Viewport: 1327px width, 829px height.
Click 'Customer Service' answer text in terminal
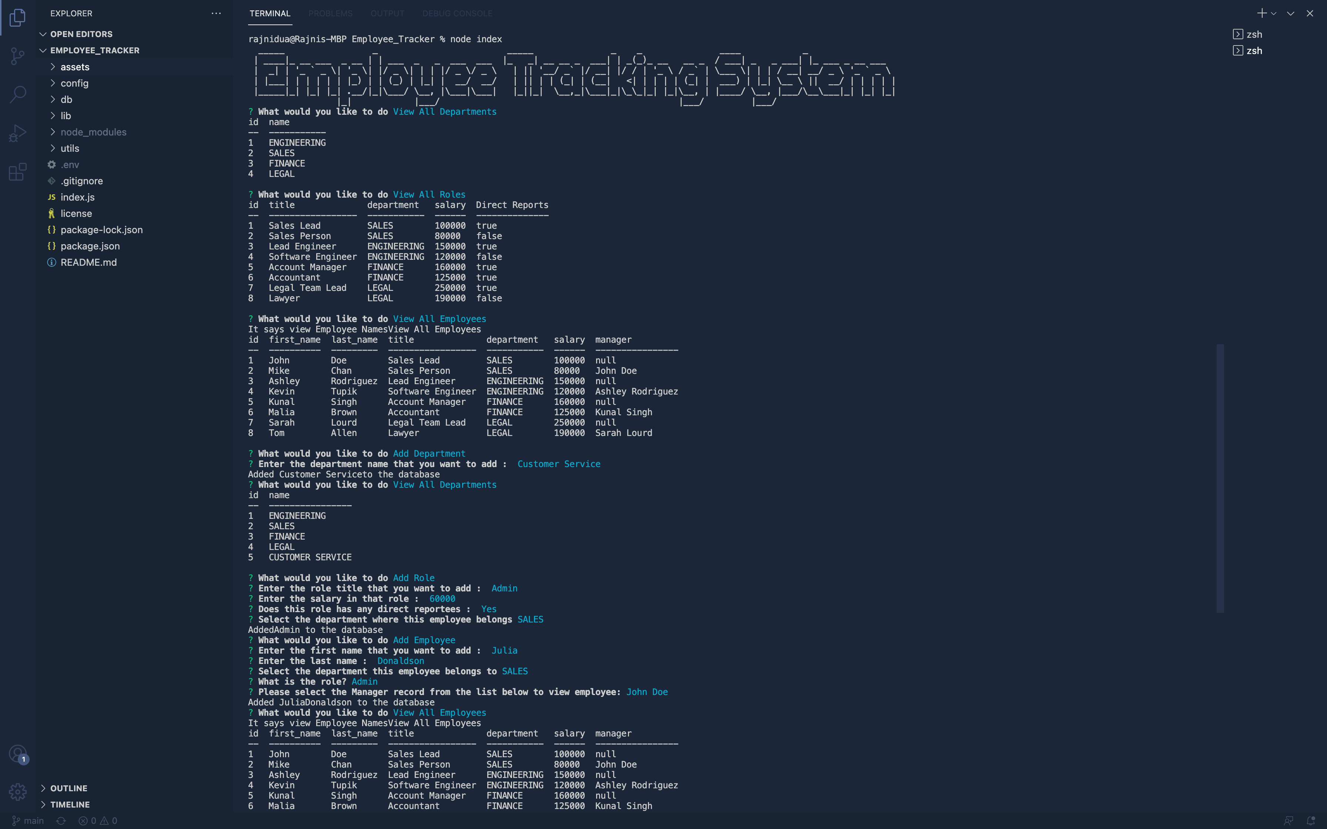559,464
